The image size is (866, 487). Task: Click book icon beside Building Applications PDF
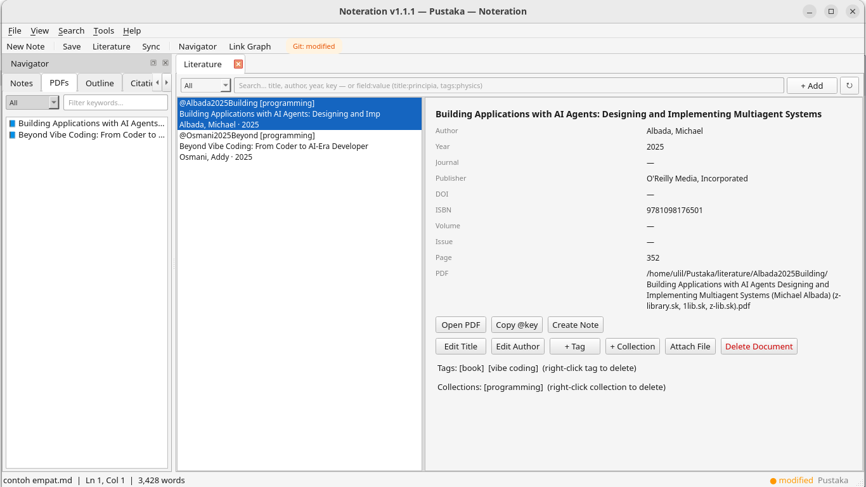(12, 124)
